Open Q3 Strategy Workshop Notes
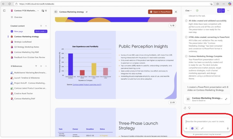Image resolution: width=233 pixels, height=139 pixels. [x=27, y=47]
